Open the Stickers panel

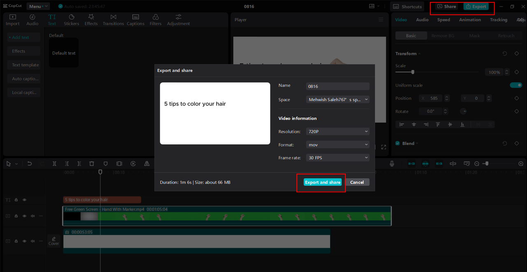click(71, 20)
